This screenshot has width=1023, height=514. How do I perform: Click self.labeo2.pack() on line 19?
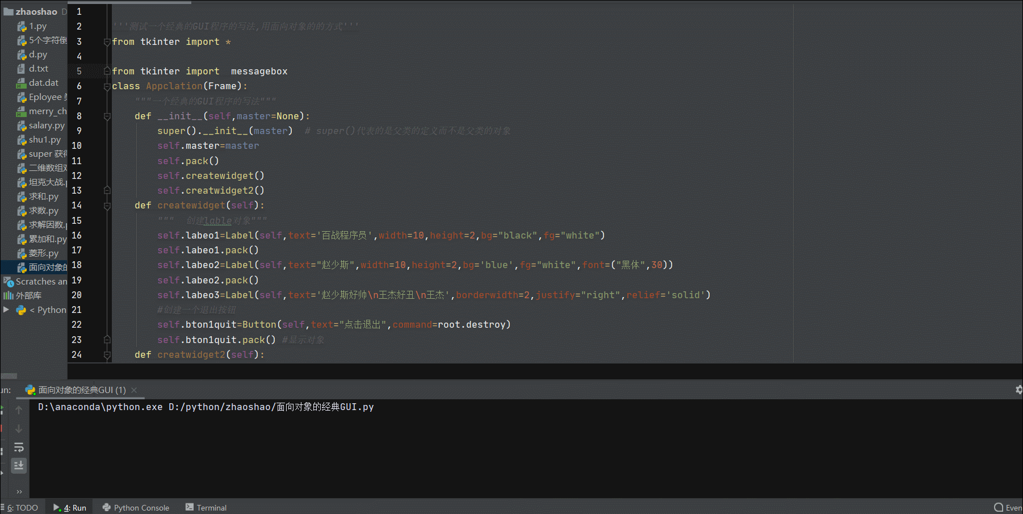coord(208,281)
